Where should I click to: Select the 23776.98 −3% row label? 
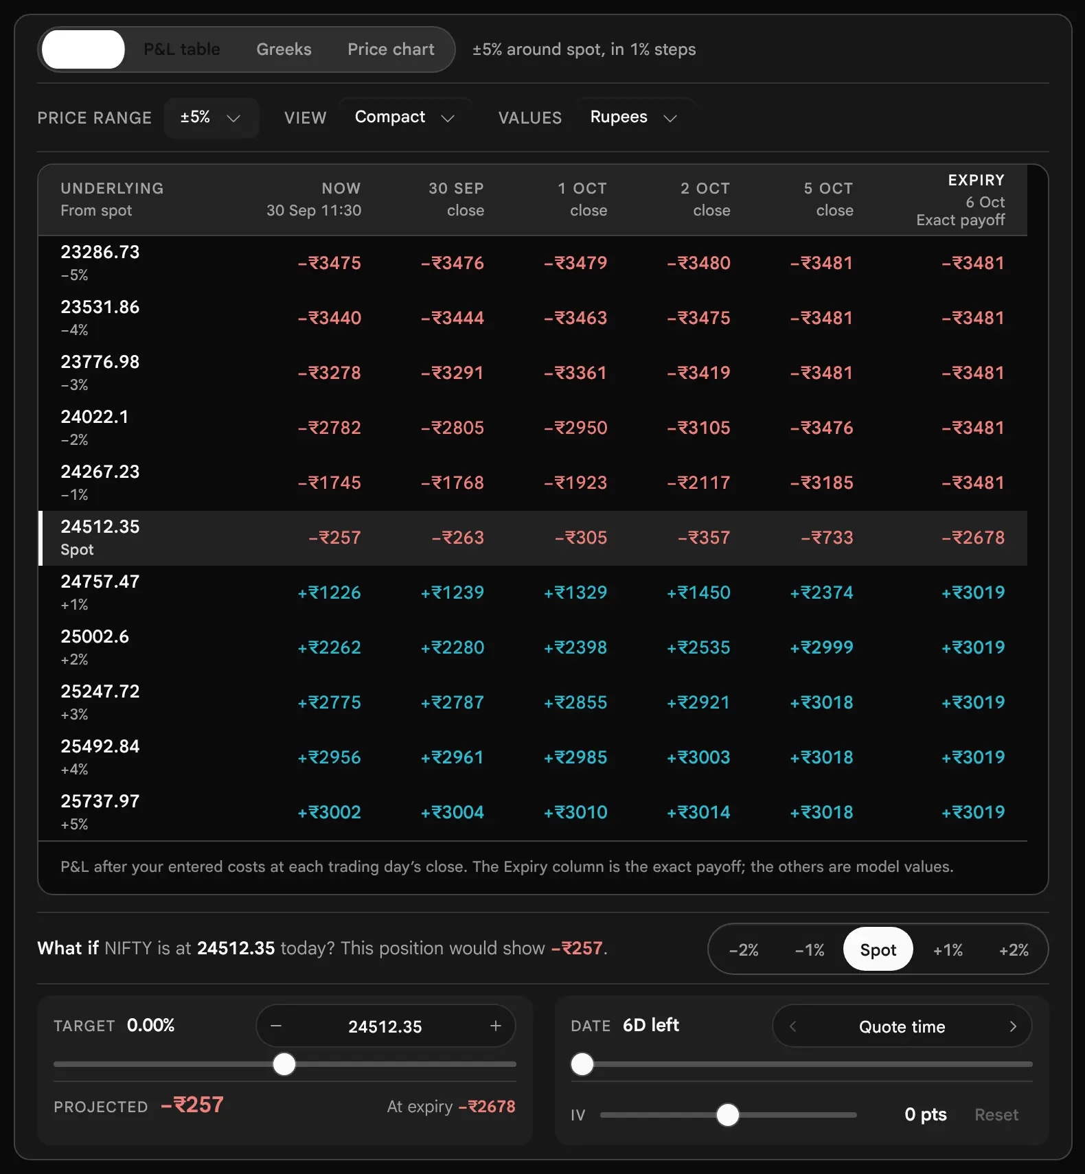[100, 373]
